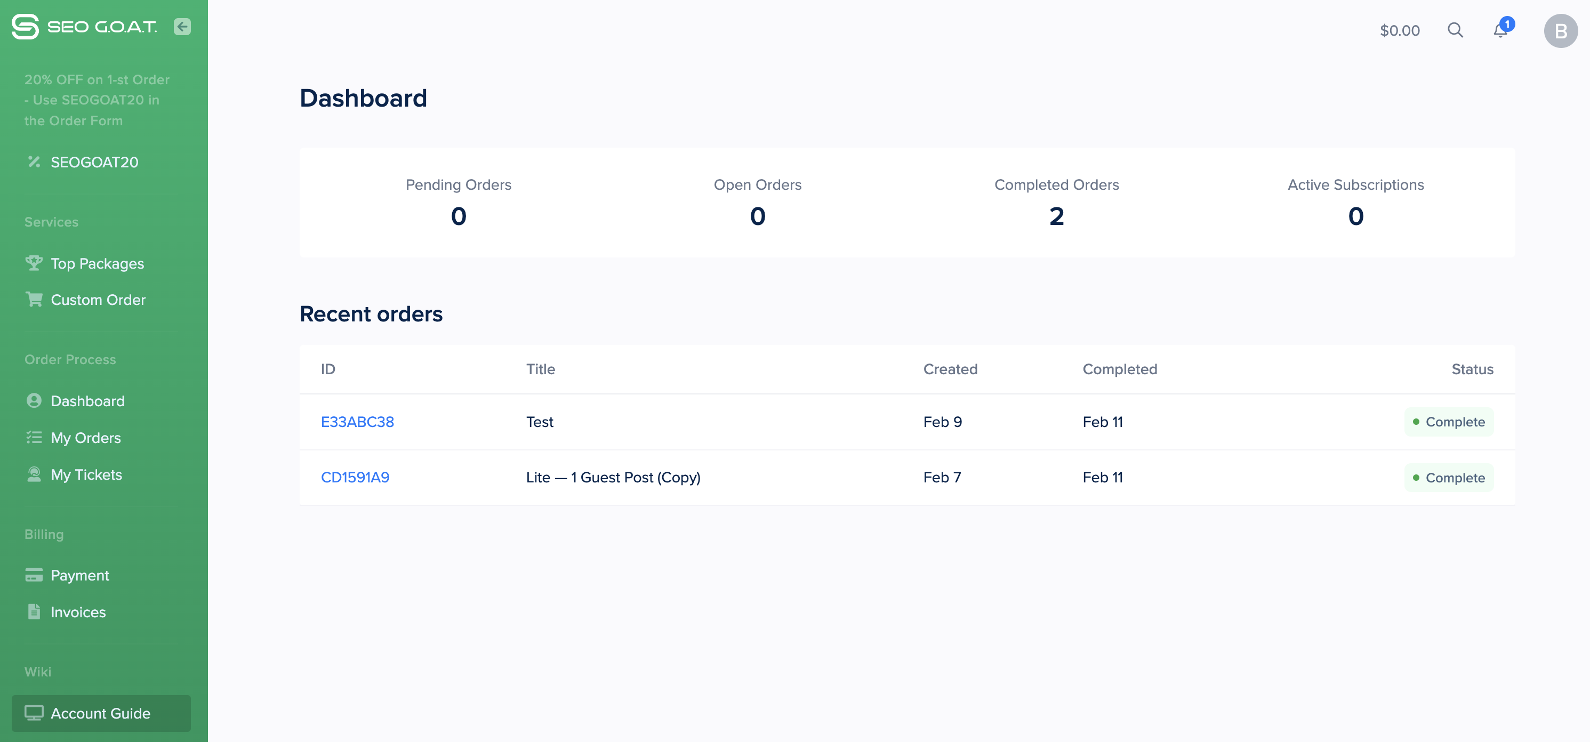Screen dimensions: 1590x742
Task: Click the monitor icon for Account Guide
Action: point(34,713)
